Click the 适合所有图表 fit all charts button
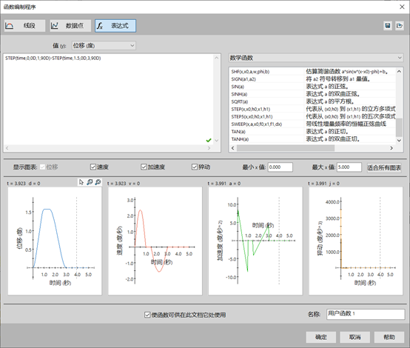The image size is (410, 348). click(x=384, y=168)
